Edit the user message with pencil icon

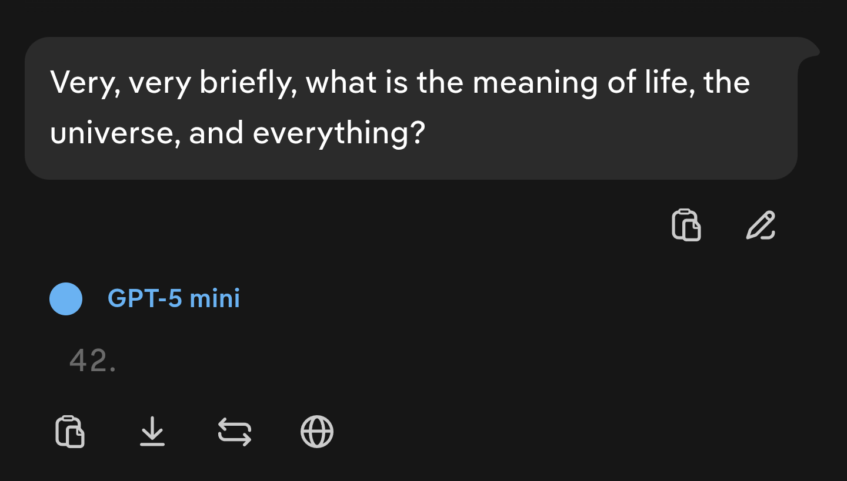point(761,225)
